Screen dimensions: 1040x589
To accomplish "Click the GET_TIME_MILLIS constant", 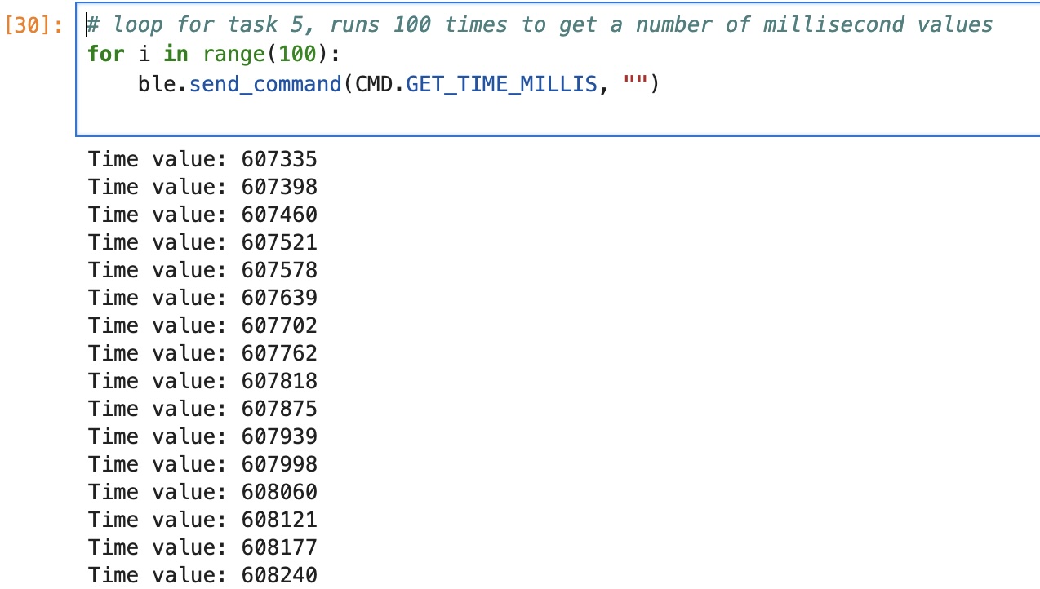I will 501,83.
